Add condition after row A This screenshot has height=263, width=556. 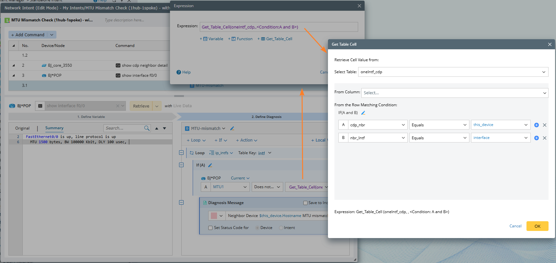(x=537, y=125)
